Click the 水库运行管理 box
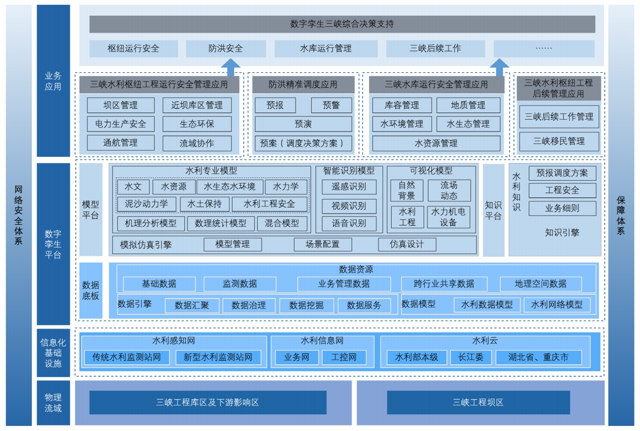Screen dimensions: 640x431 coord(326,48)
